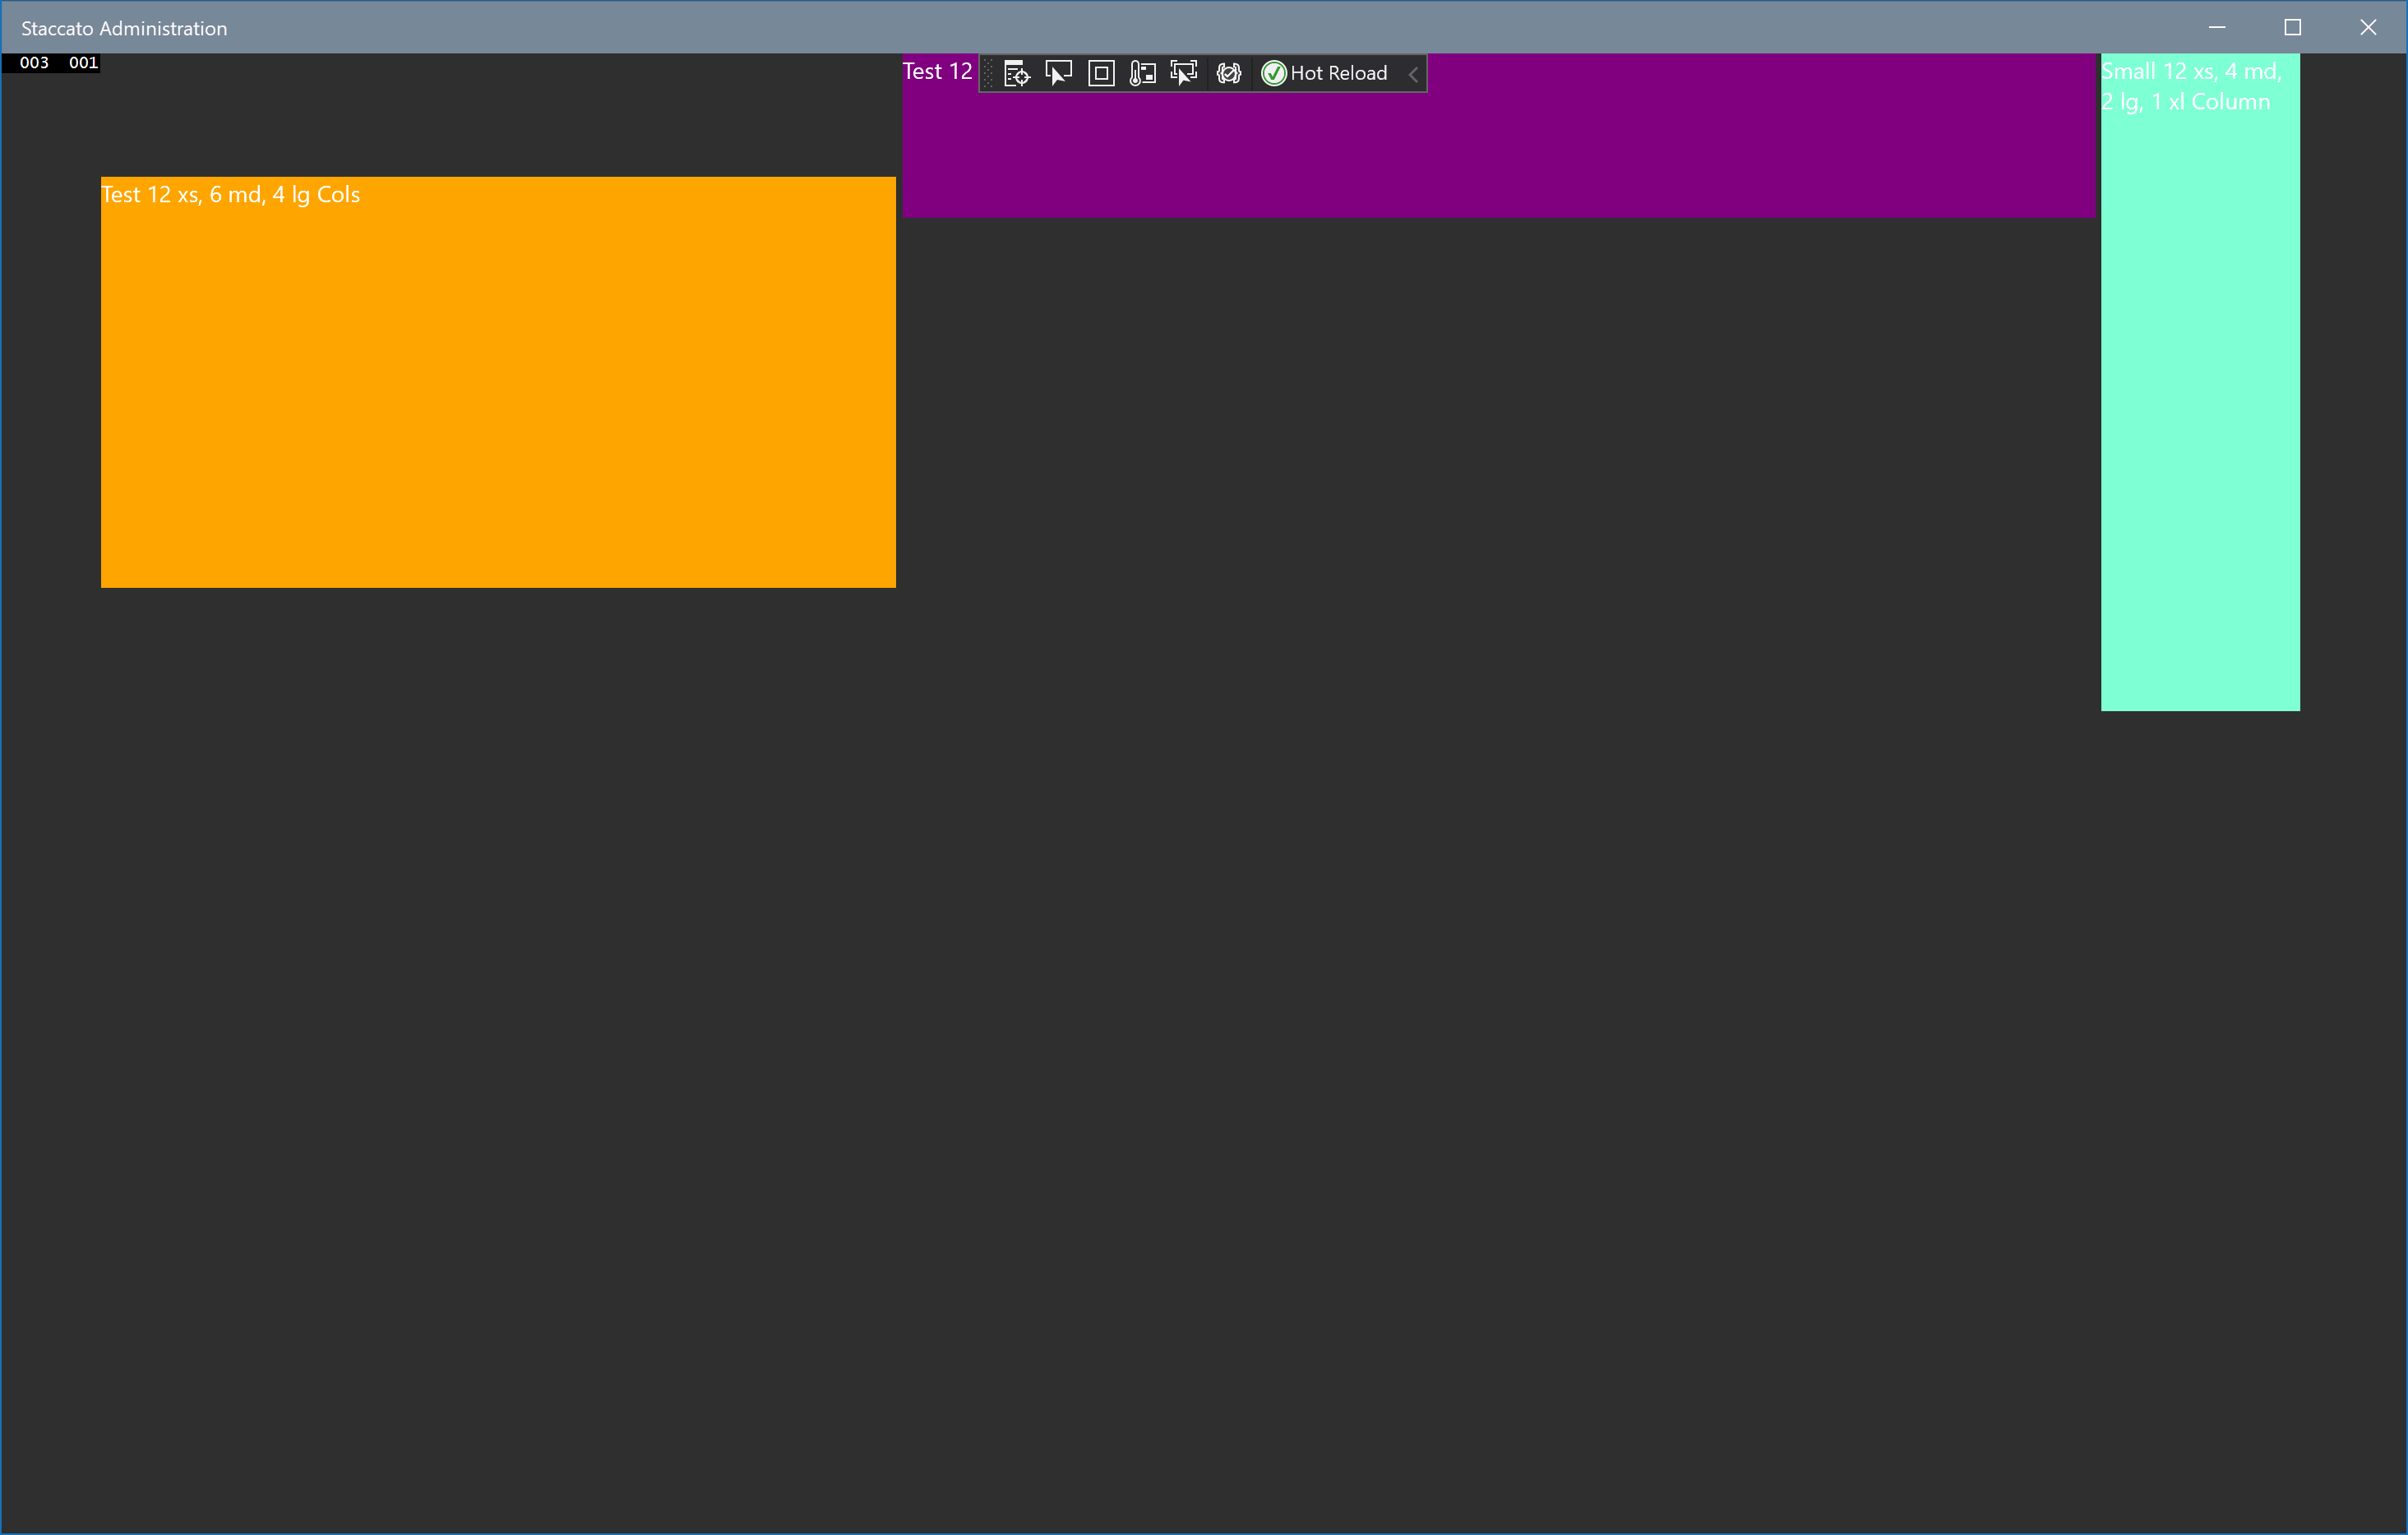The height and width of the screenshot is (1535, 2408).
Task: Select the purple Test 12 header label
Action: tap(936, 71)
